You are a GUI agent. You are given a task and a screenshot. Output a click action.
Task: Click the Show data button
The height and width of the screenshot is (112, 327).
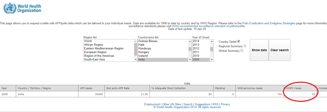pyautogui.click(x=259, y=50)
